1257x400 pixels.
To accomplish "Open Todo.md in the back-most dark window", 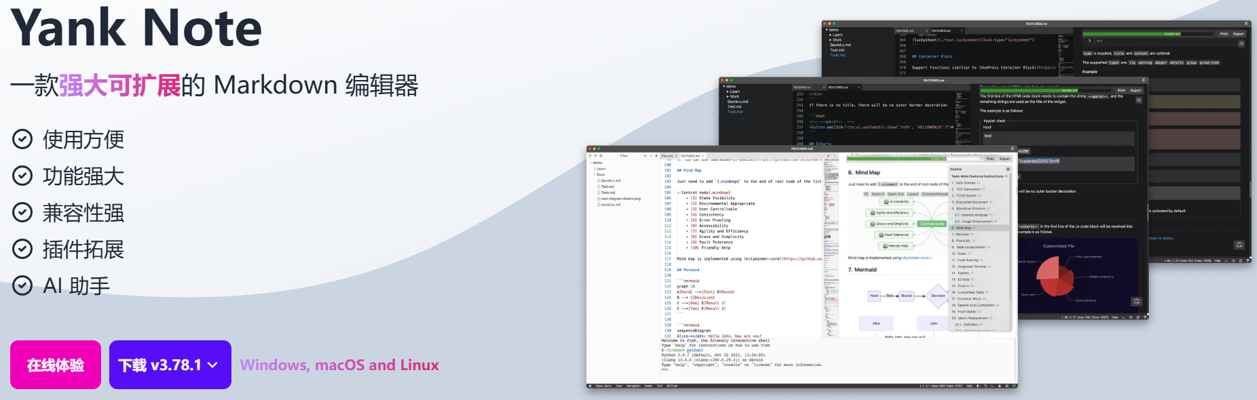I will point(838,55).
